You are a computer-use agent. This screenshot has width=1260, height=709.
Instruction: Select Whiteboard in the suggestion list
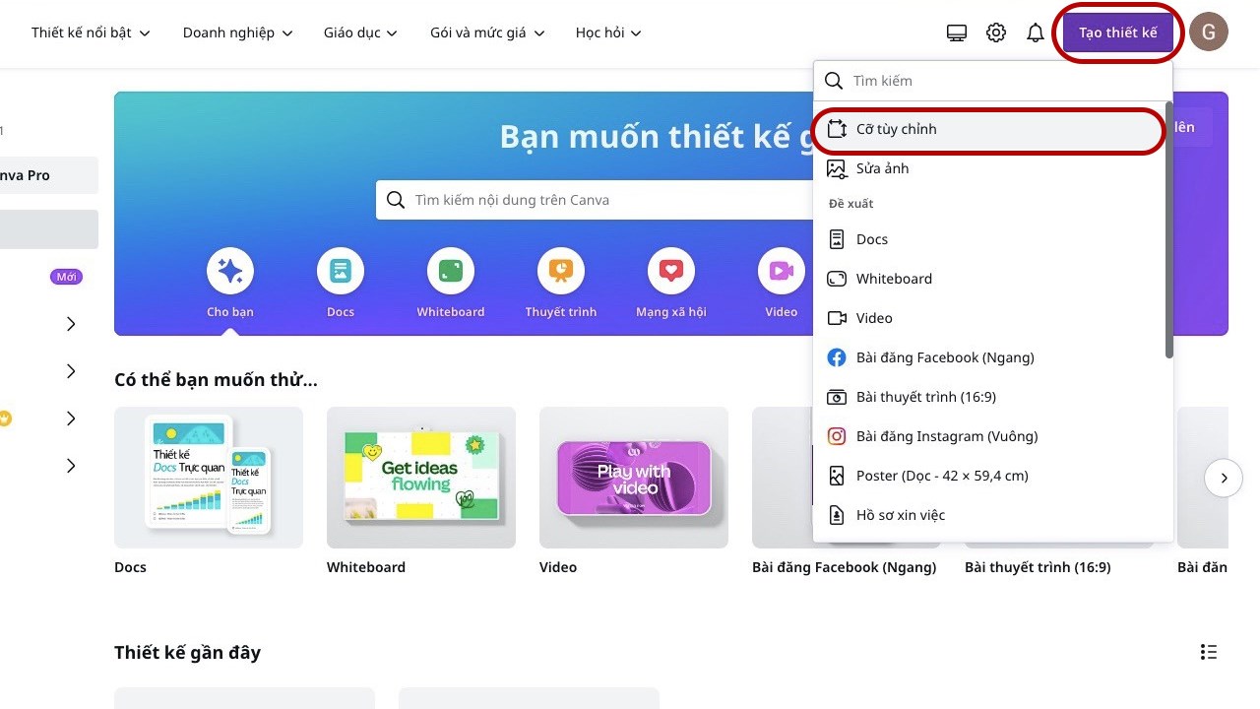(x=989, y=279)
